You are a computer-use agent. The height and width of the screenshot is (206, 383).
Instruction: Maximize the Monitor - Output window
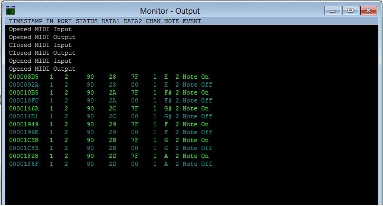(x=351, y=11)
